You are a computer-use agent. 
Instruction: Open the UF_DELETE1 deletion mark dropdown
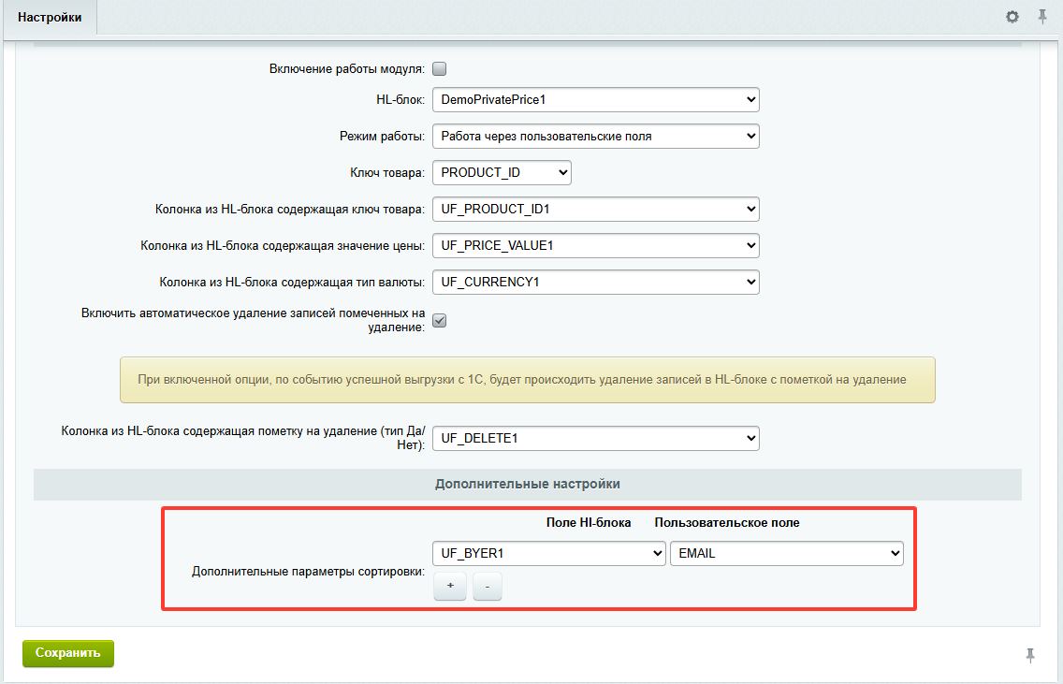[596, 439]
